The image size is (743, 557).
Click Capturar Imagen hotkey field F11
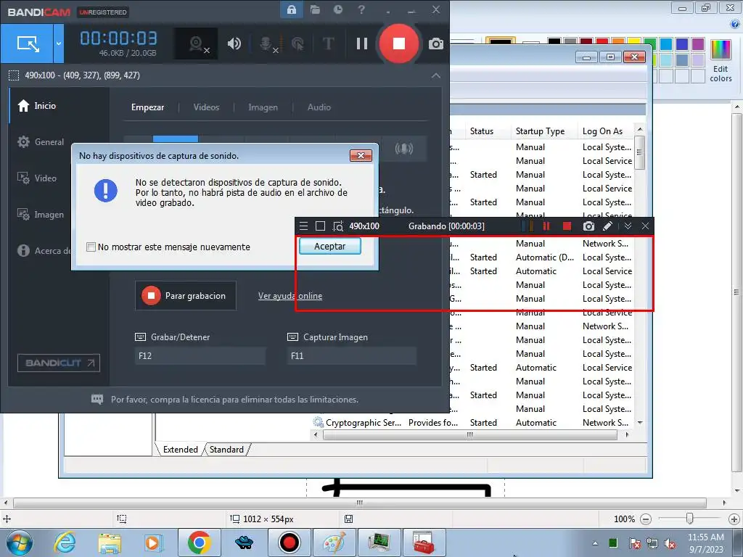tap(352, 355)
